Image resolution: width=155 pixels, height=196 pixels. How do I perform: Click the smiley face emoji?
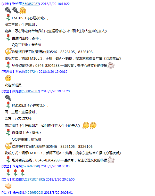point(8,78)
